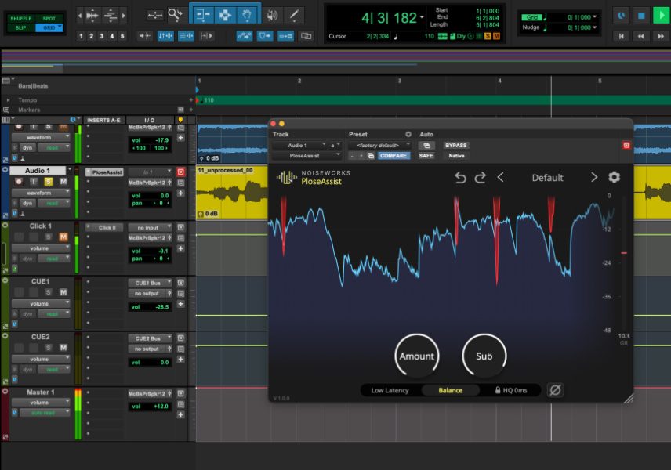Click the audio waveform zoom icon
This screenshot has height=470, width=671.
coord(92,16)
